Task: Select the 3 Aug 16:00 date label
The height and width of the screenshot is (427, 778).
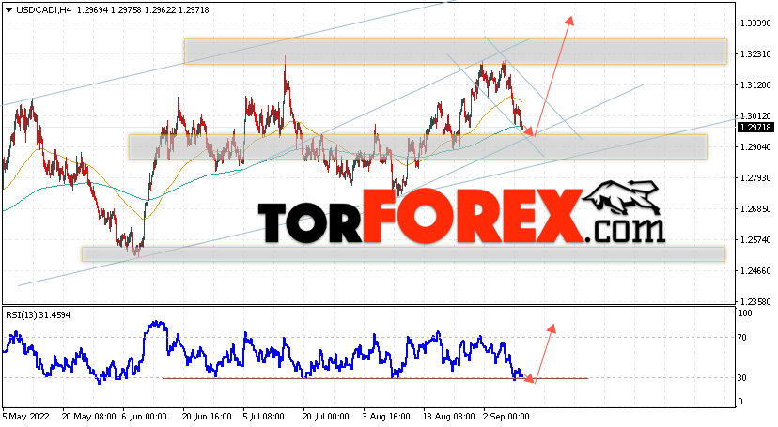Action: click(x=386, y=417)
